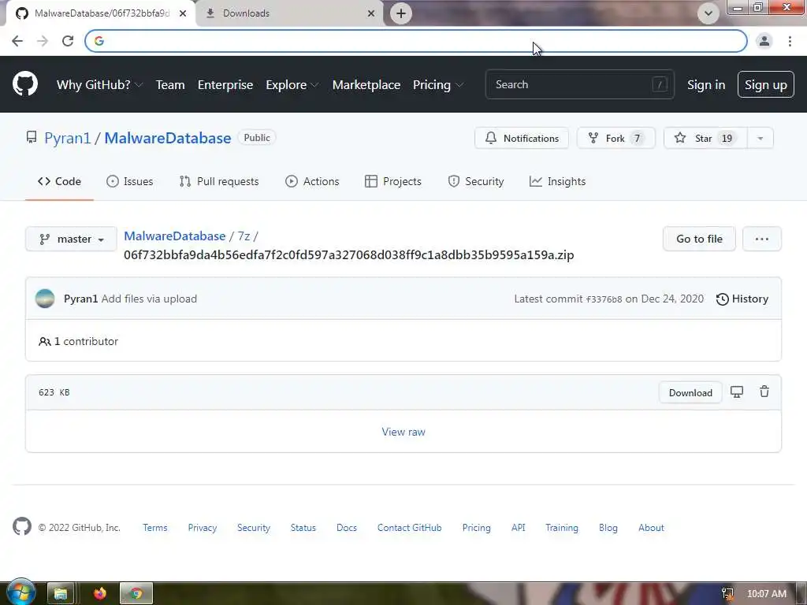Open tab search chevron button
This screenshot has width=807, height=605.
pos(708,13)
